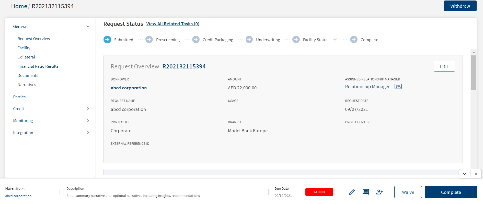
Task: Expand the Integration section arrow
Action: click(x=88, y=133)
